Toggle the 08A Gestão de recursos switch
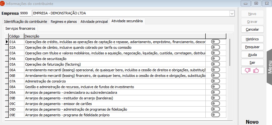This screenshot has width=272, height=125. [216, 87]
